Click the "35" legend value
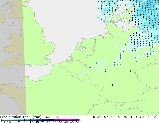 tap(60, 122)
